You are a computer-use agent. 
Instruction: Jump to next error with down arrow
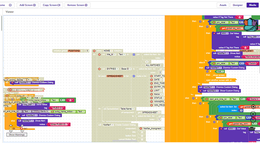point(22,131)
